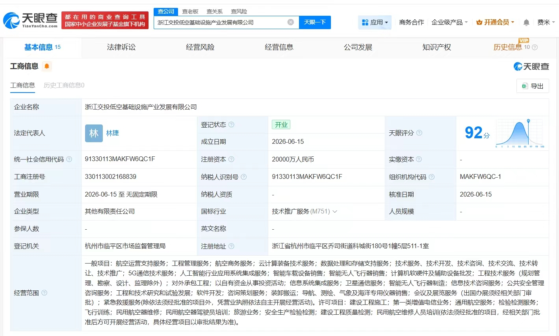Click the 其他有限责任公司 company type value
The width and height of the screenshot is (559, 336).
(x=110, y=212)
